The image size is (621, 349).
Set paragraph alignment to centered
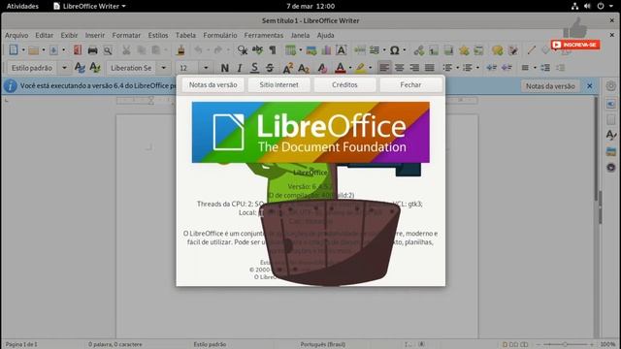pyautogui.click(x=399, y=68)
